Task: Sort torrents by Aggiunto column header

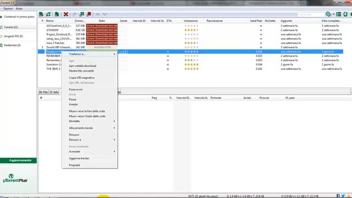Action: point(287,21)
